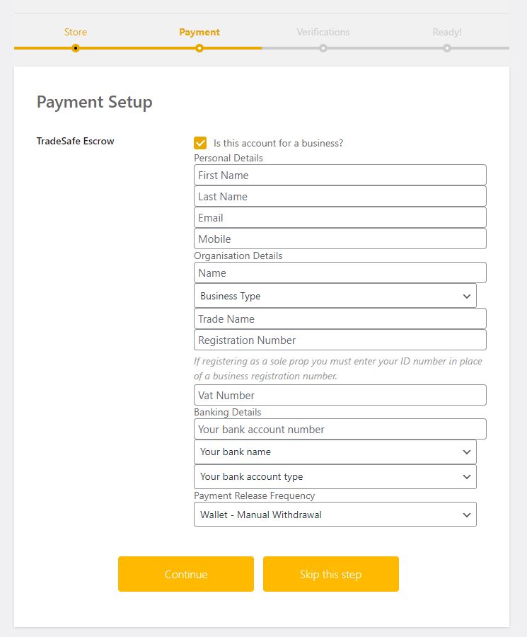Toggle 'Is this account for a business?'
The width and height of the screenshot is (527, 637).
pos(200,142)
